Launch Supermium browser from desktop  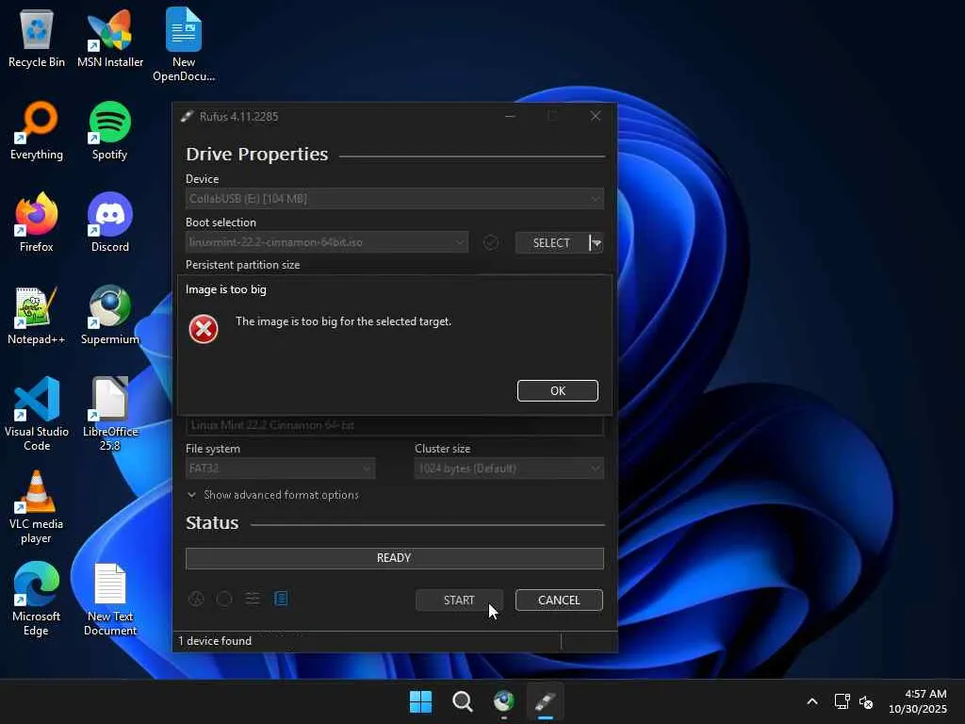(109, 315)
